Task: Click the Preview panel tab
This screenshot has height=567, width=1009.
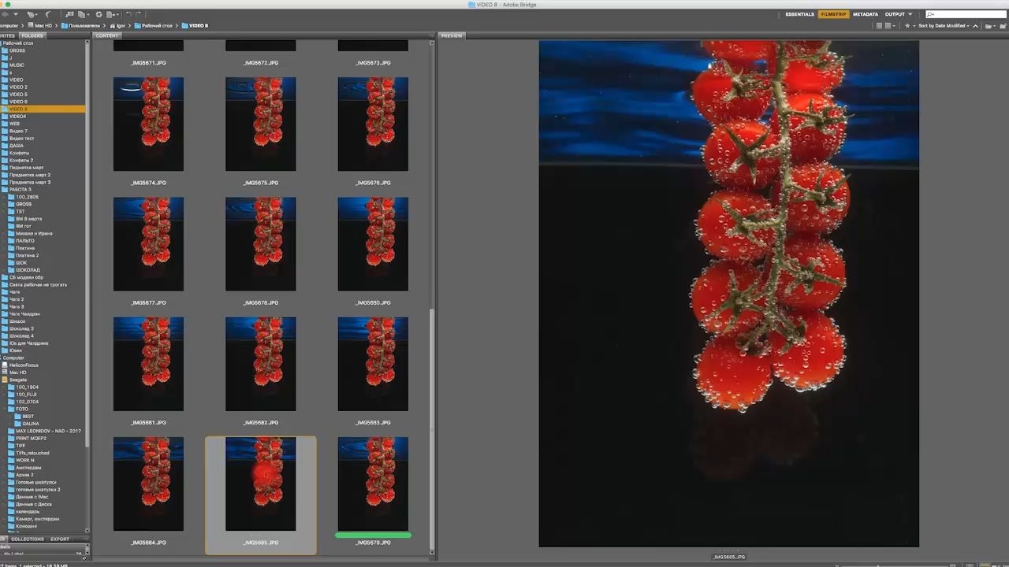Action: coord(452,35)
